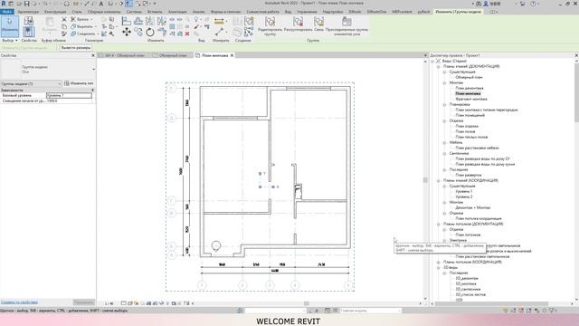
Task: Click the Open folder icon in quick access toolbar
Action: pyautogui.click(x=19, y=4)
